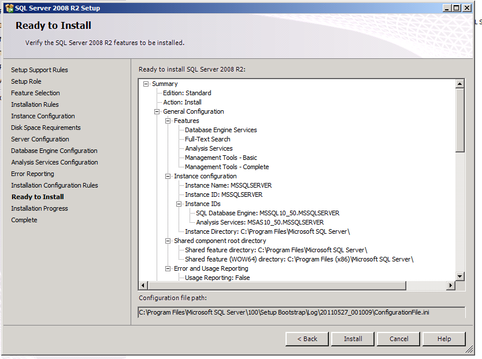482x359 pixels.
Task: Collapse the Instance configuration node
Action: tap(168, 176)
